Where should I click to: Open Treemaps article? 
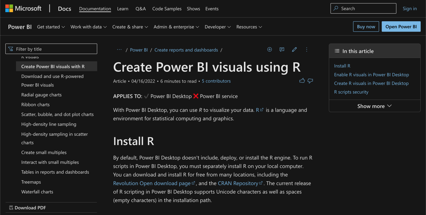(x=31, y=182)
